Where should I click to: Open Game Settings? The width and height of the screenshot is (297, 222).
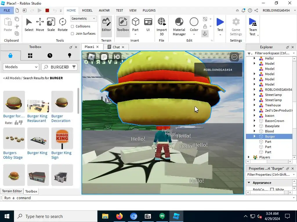coord(236,26)
